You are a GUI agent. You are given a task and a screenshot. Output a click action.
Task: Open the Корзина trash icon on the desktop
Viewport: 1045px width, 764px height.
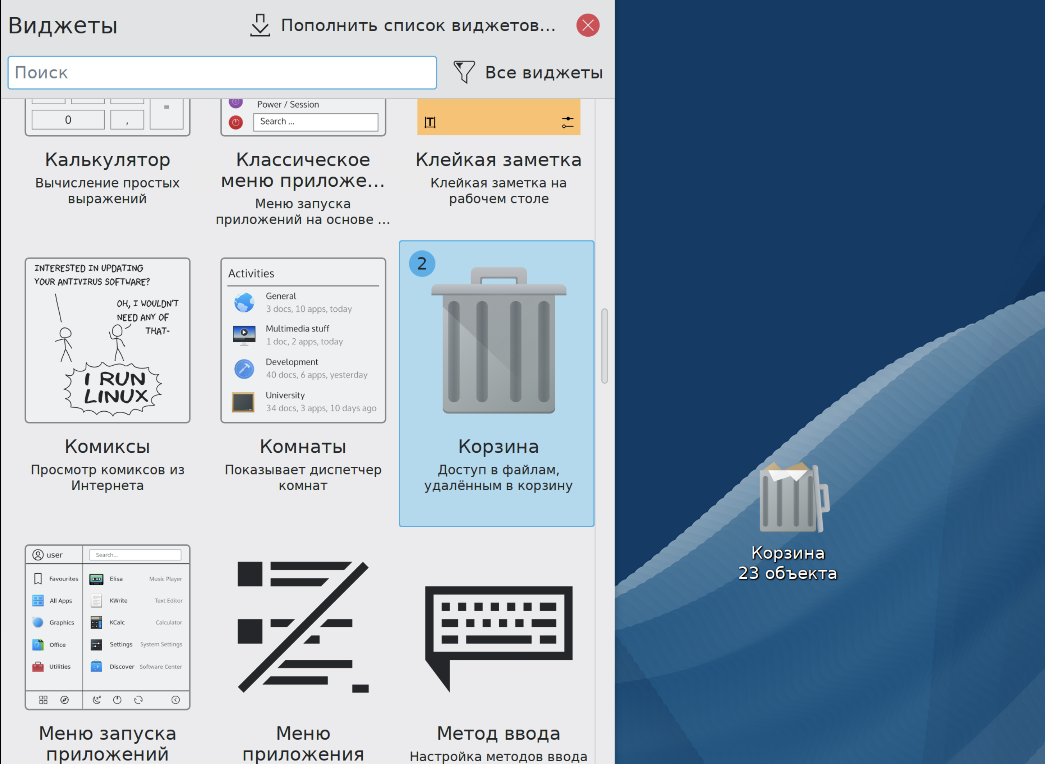click(794, 497)
